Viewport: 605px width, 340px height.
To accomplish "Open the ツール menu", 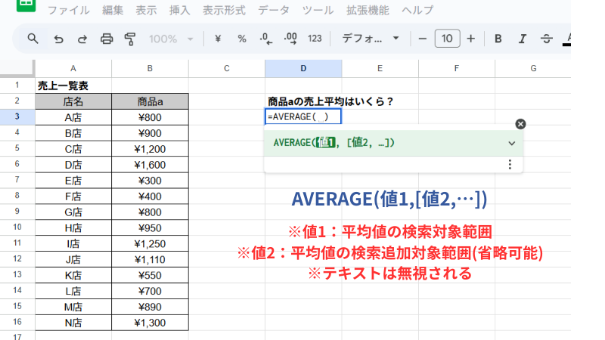I will coord(318,10).
